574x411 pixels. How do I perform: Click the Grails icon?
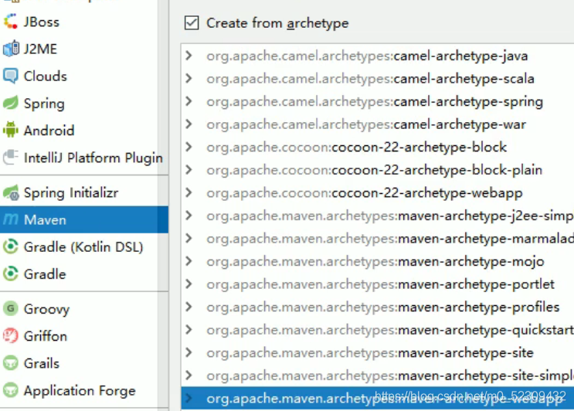pos(11,362)
